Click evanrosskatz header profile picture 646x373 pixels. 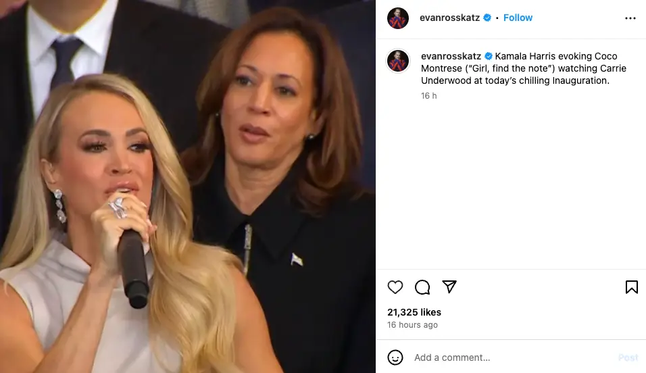click(x=398, y=18)
